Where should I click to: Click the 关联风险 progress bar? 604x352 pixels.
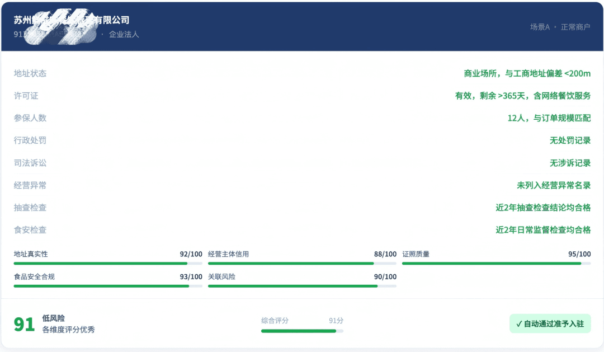click(302, 286)
